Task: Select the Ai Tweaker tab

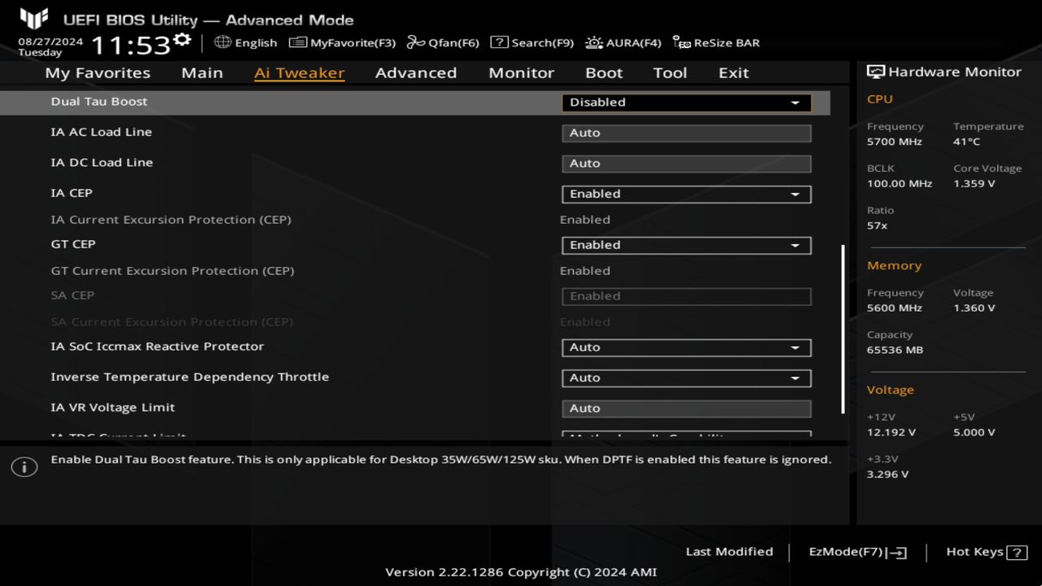Action: point(300,72)
